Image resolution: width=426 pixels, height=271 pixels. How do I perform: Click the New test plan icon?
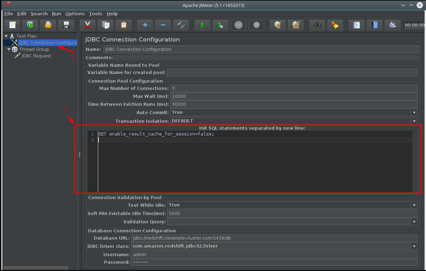pyautogui.click(x=12, y=25)
